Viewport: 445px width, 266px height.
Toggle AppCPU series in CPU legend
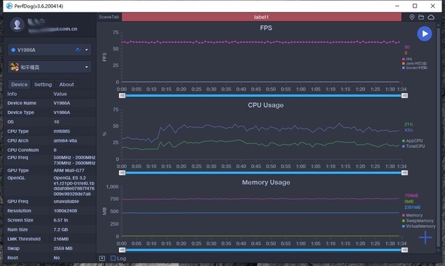(x=412, y=141)
